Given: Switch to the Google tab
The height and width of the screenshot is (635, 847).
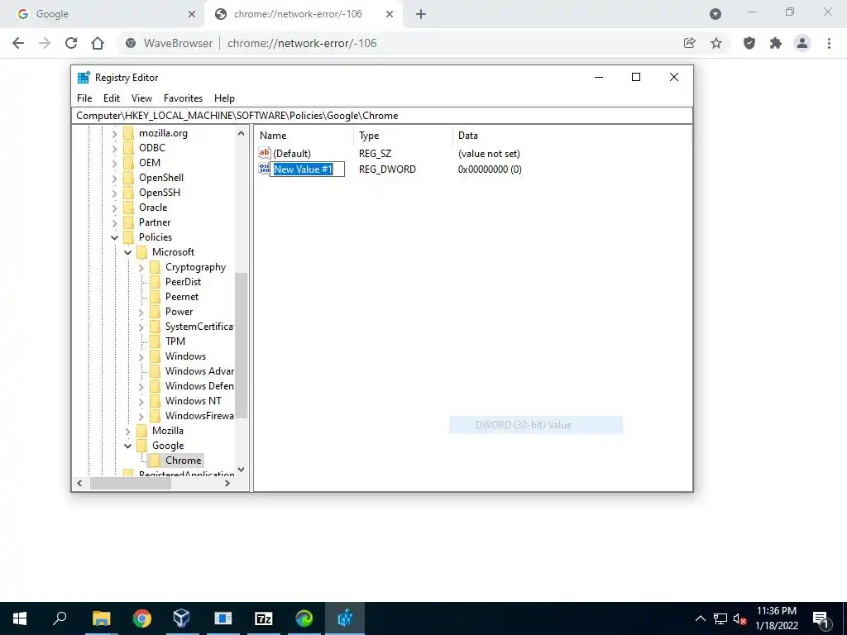Looking at the screenshot, I should click(103, 14).
